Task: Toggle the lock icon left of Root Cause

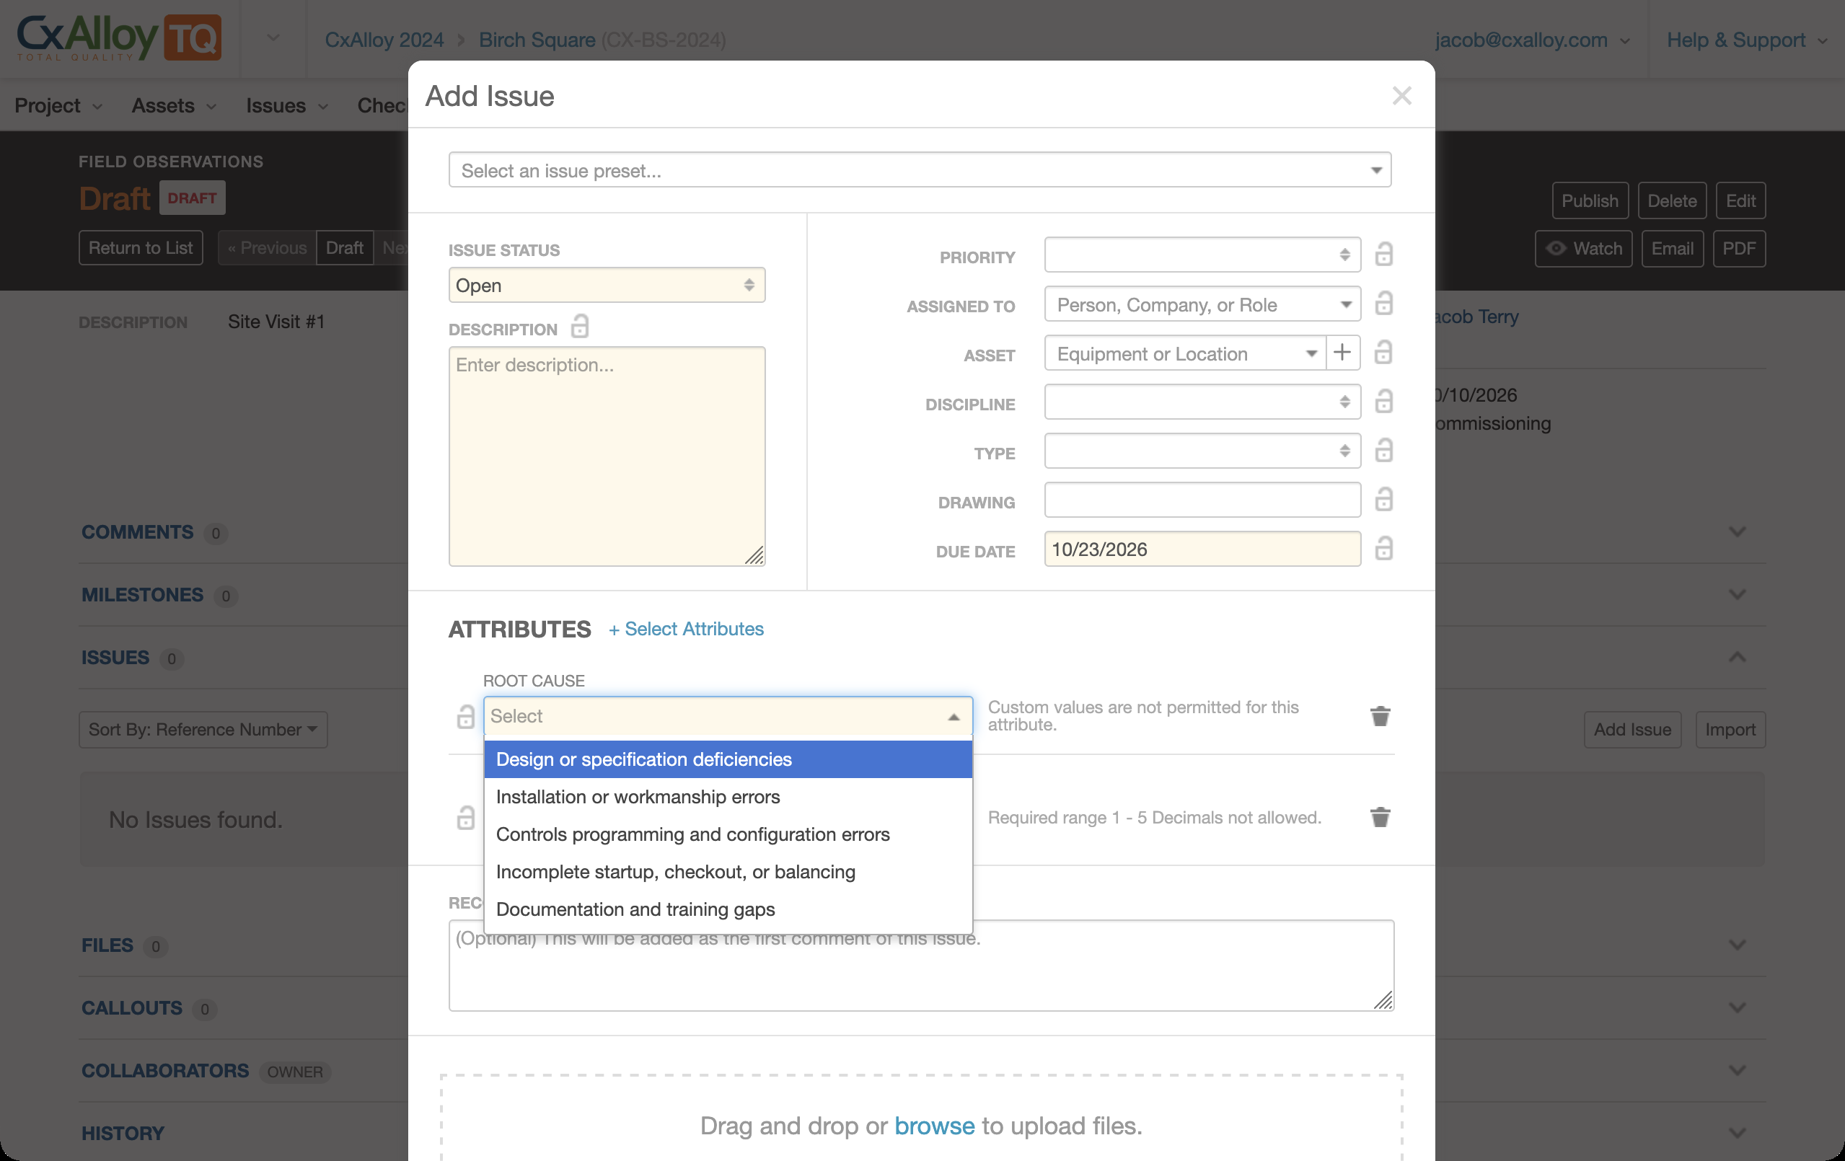Action: click(x=466, y=716)
